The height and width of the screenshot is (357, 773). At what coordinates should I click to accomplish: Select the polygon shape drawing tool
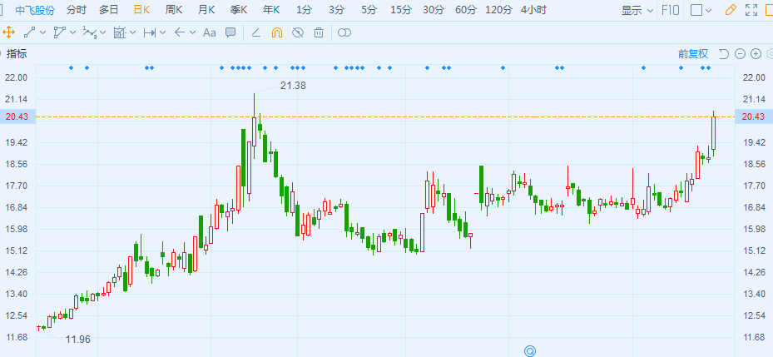tap(60, 33)
